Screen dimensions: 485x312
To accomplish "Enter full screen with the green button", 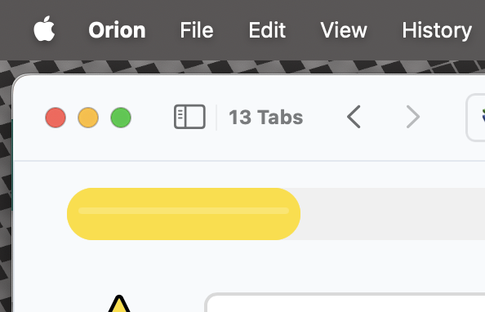I will (x=121, y=118).
